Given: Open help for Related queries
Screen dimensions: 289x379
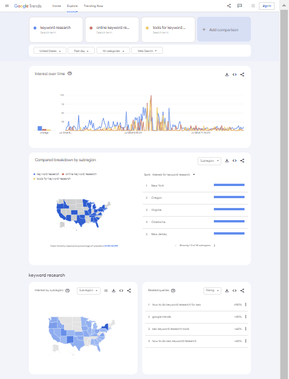Looking at the screenshot, I should point(173,291).
